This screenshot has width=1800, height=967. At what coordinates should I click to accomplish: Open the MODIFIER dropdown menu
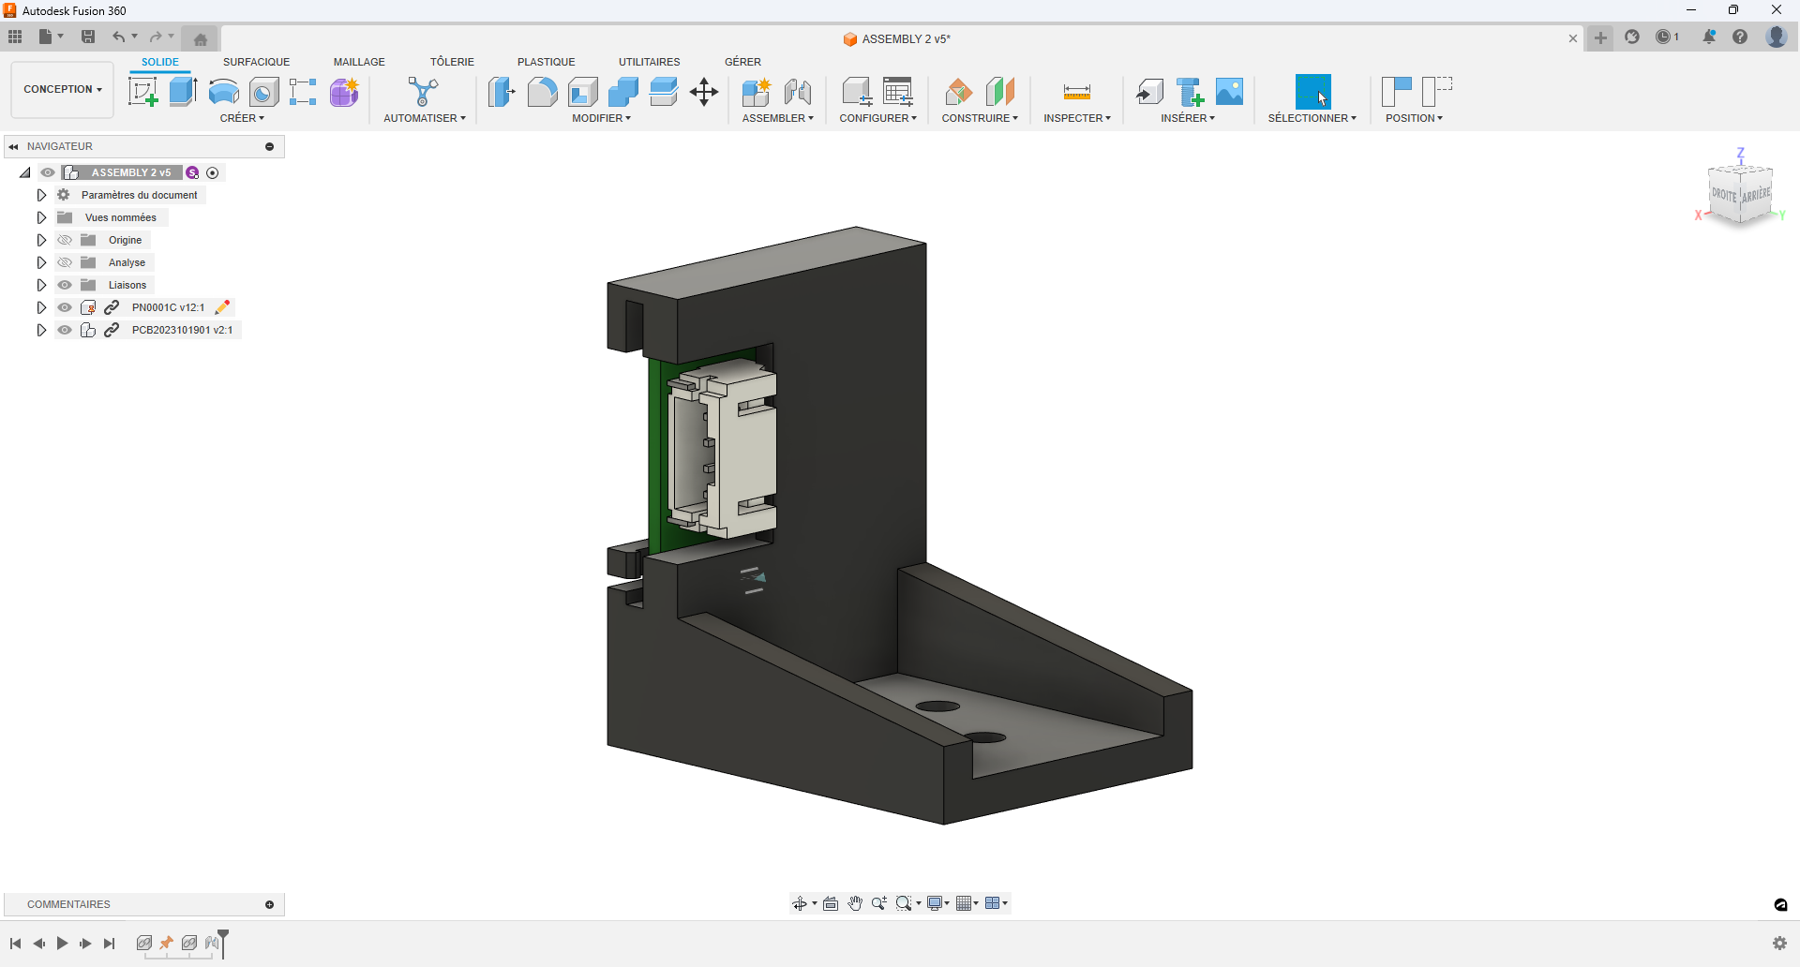click(601, 118)
